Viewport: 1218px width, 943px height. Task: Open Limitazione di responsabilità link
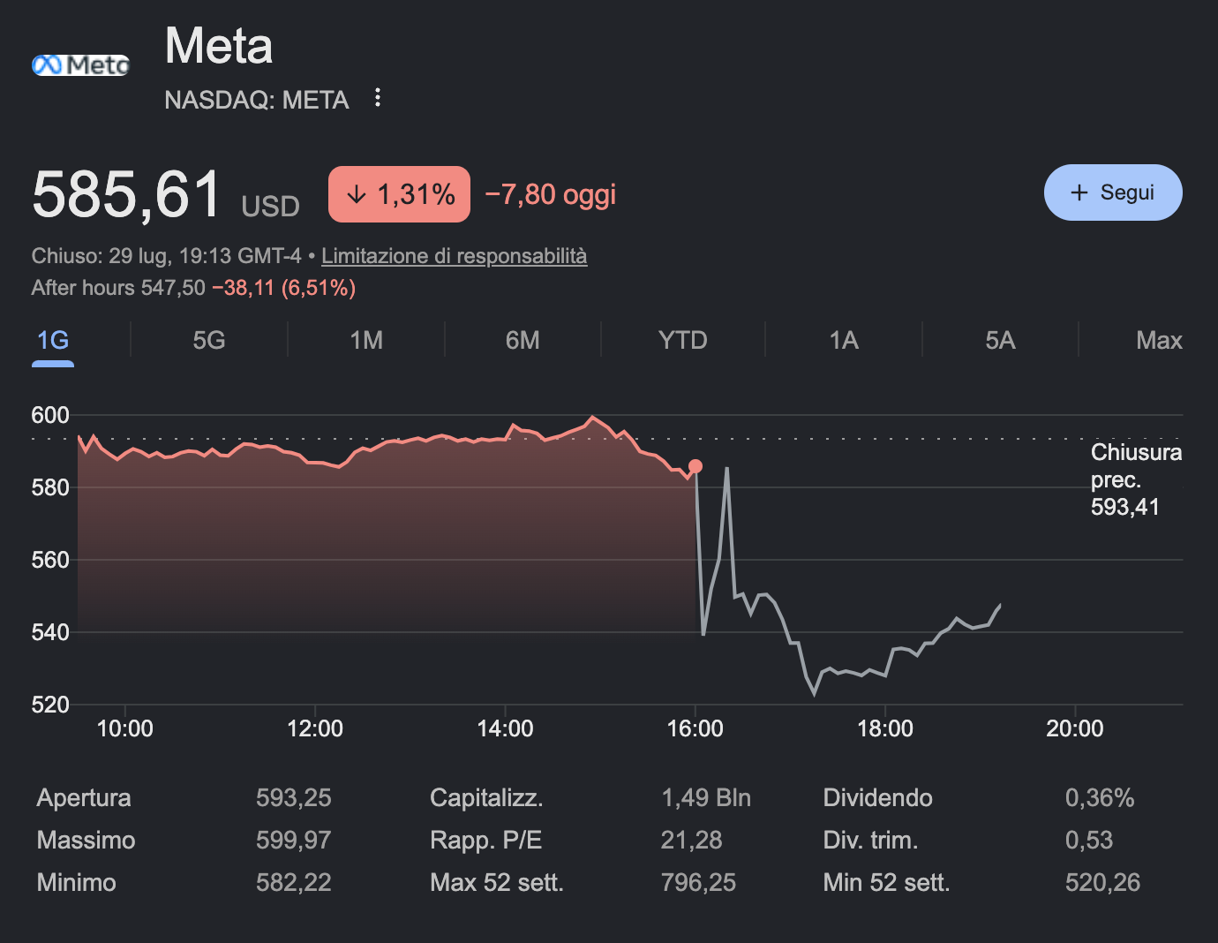(x=454, y=256)
